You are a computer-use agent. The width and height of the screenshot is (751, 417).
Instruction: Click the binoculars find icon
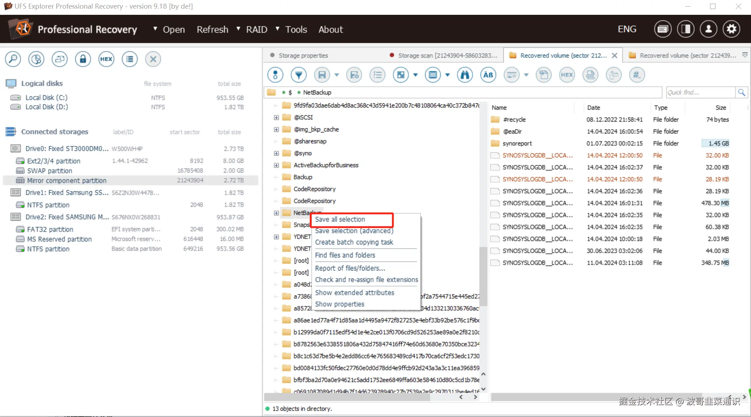point(465,75)
